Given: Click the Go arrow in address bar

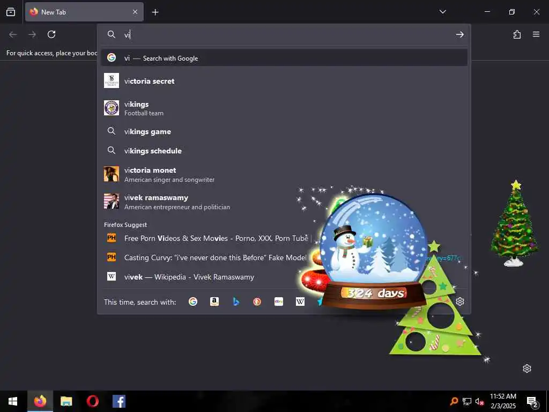Looking at the screenshot, I should (x=459, y=34).
